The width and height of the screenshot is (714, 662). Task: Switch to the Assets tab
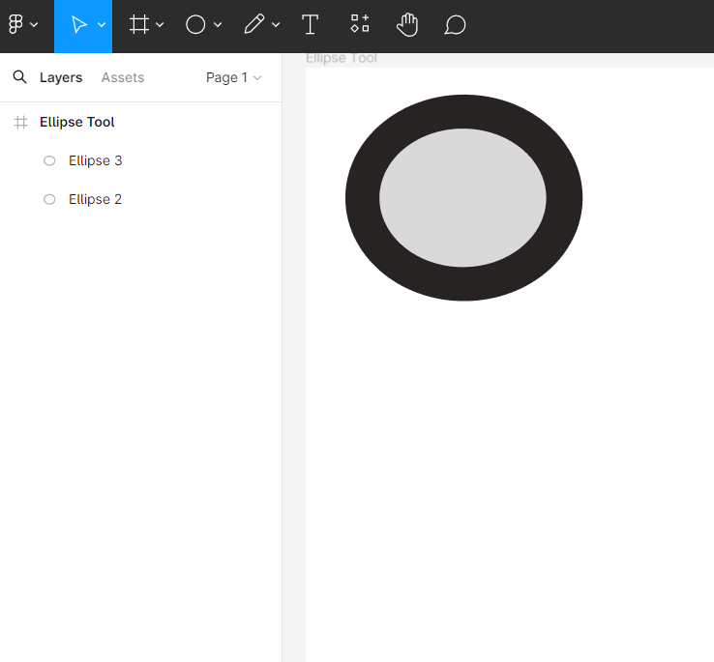[123, 77]
